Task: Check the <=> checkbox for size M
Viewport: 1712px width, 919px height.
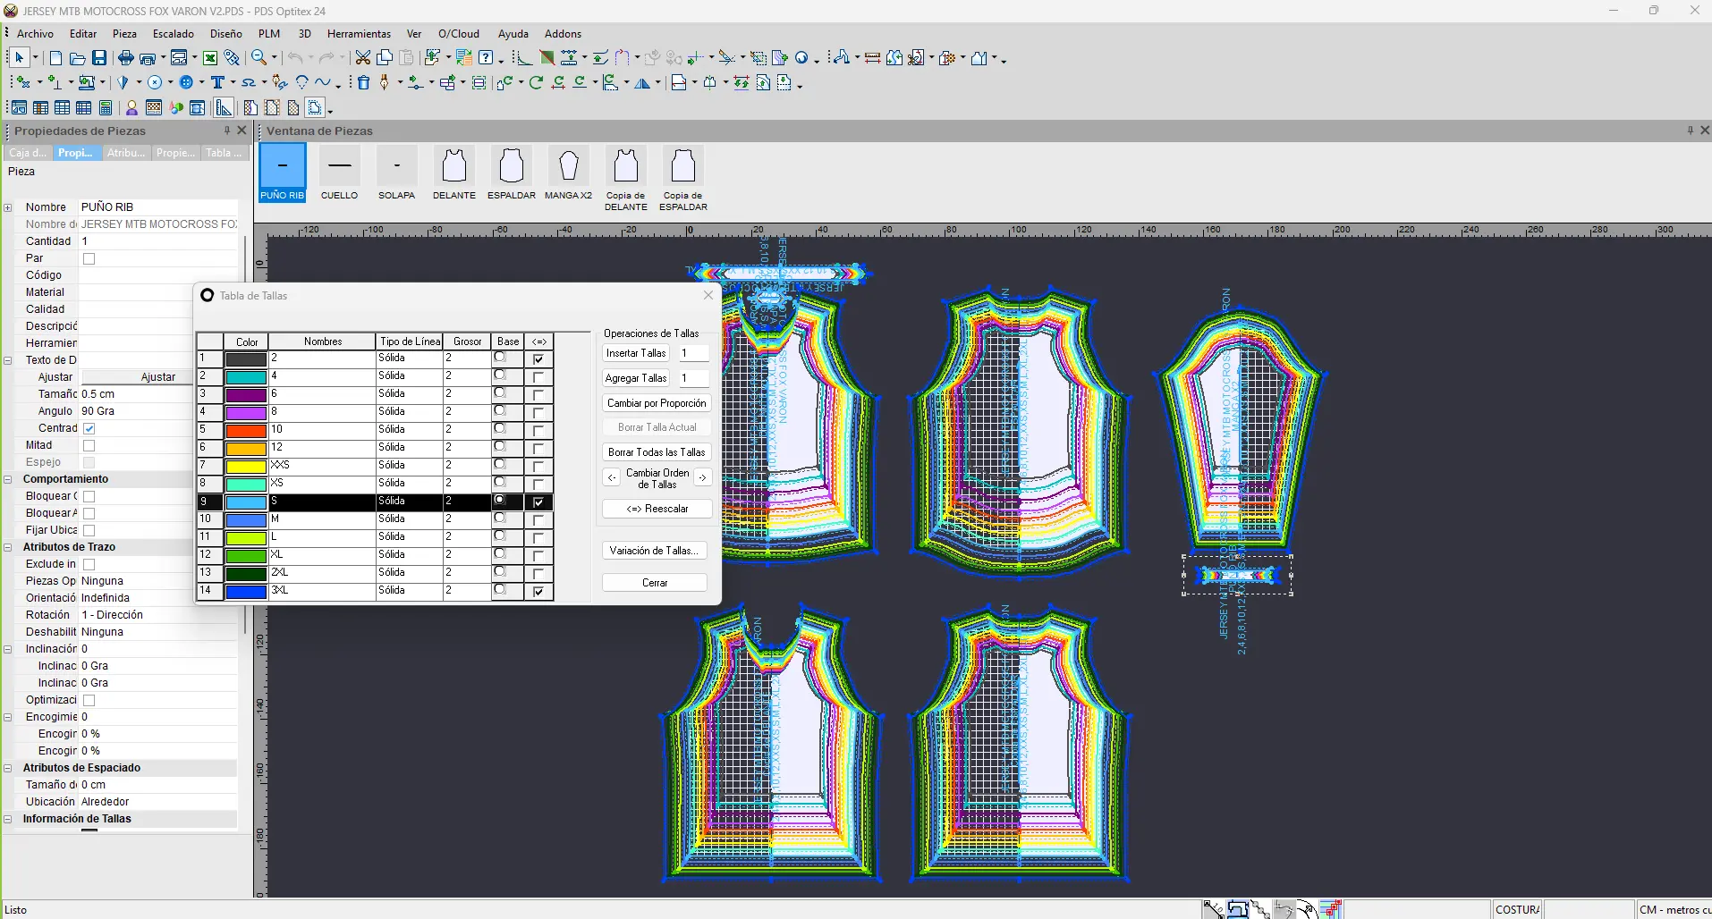Action: 538,519
